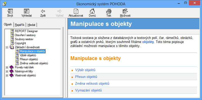202x100 pixels.
Task: Print the topic with Tisk
Action: click(x=109, y=13)
